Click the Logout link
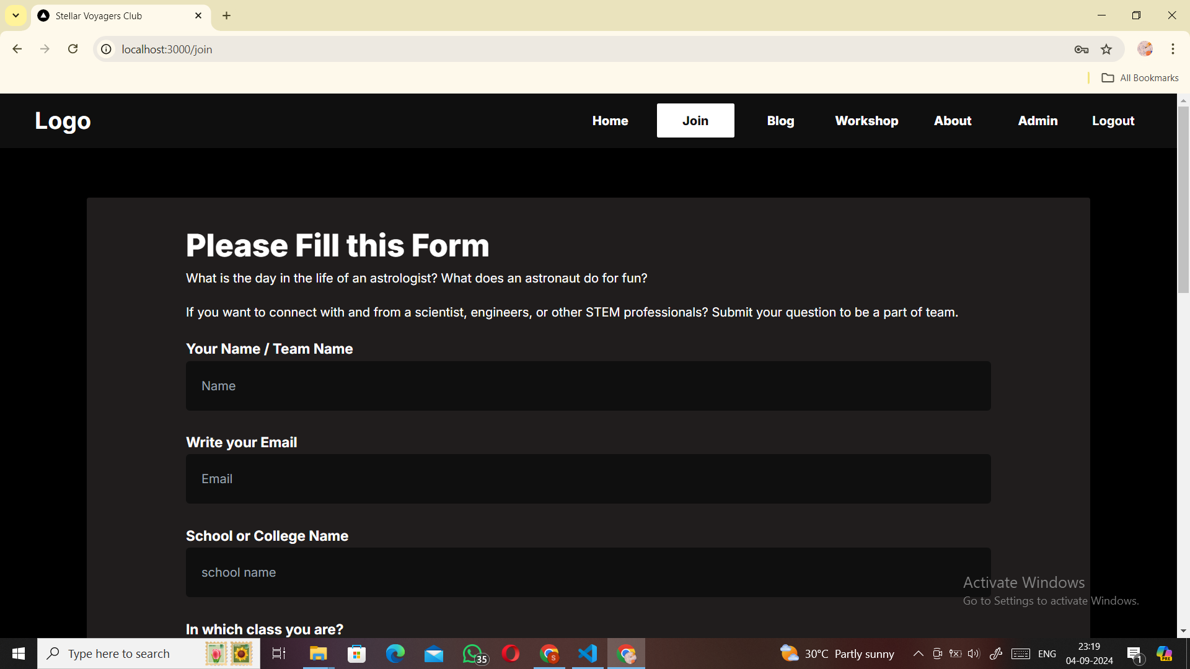This screenshot has width=1190, height=669. coord(1113,121)
